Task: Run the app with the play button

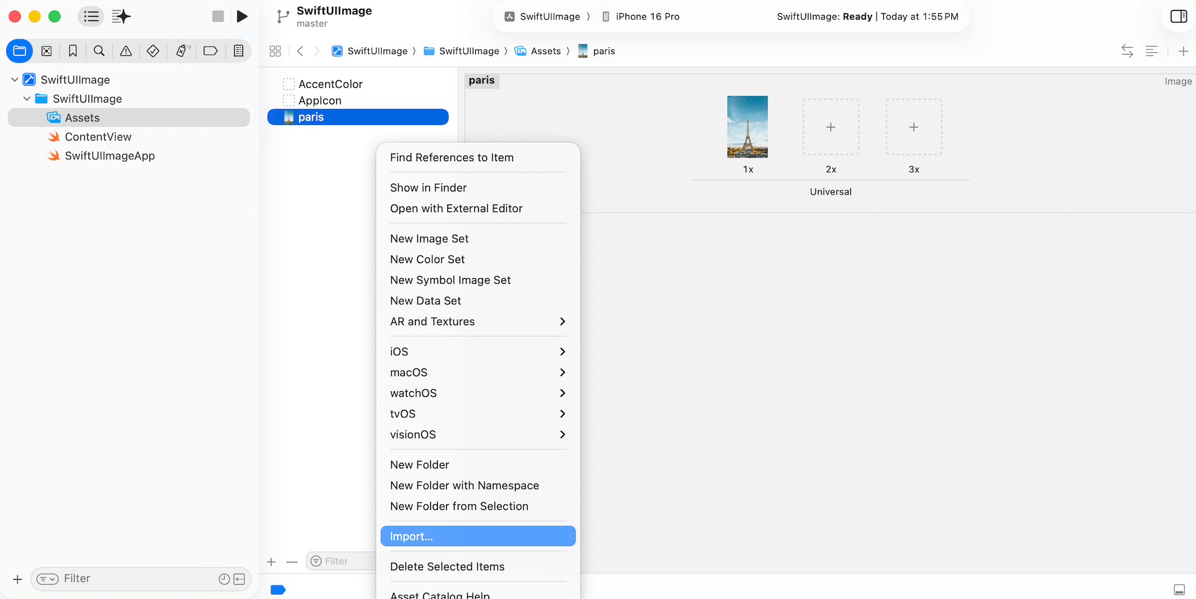Action: pos(242,17)
